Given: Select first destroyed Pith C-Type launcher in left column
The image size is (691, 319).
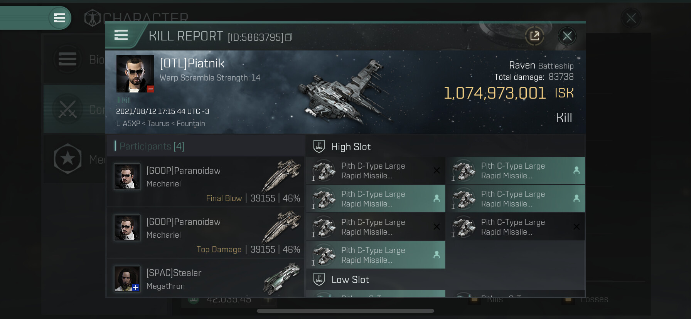Looking at the screenshot, I should [376, 171].
